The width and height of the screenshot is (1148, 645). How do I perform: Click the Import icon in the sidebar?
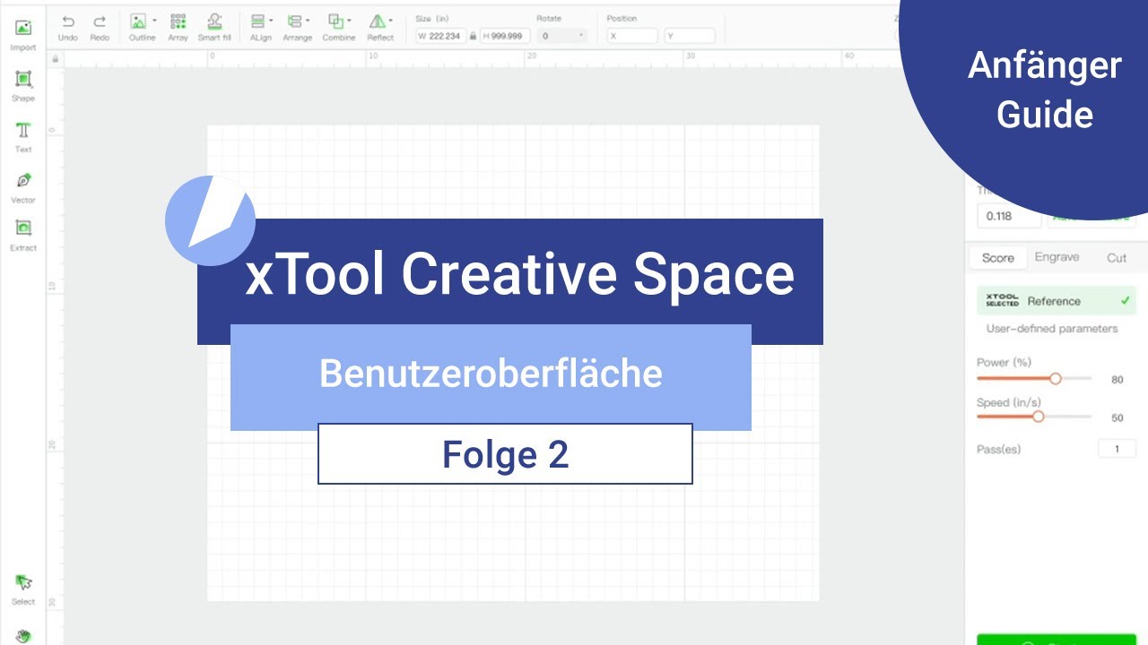point(23,28)
